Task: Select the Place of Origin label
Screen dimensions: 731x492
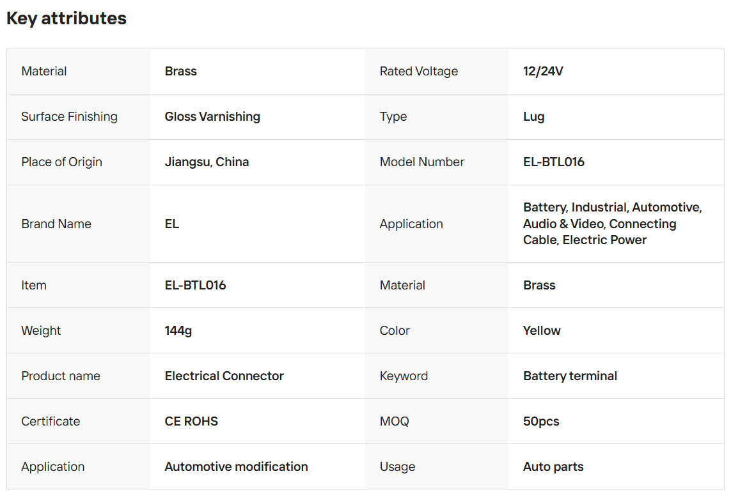Action: (x=61, y=162)
